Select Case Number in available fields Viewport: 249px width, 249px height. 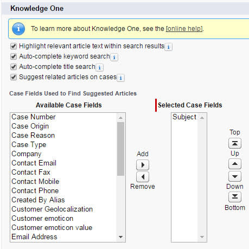[x=63, y=117]
